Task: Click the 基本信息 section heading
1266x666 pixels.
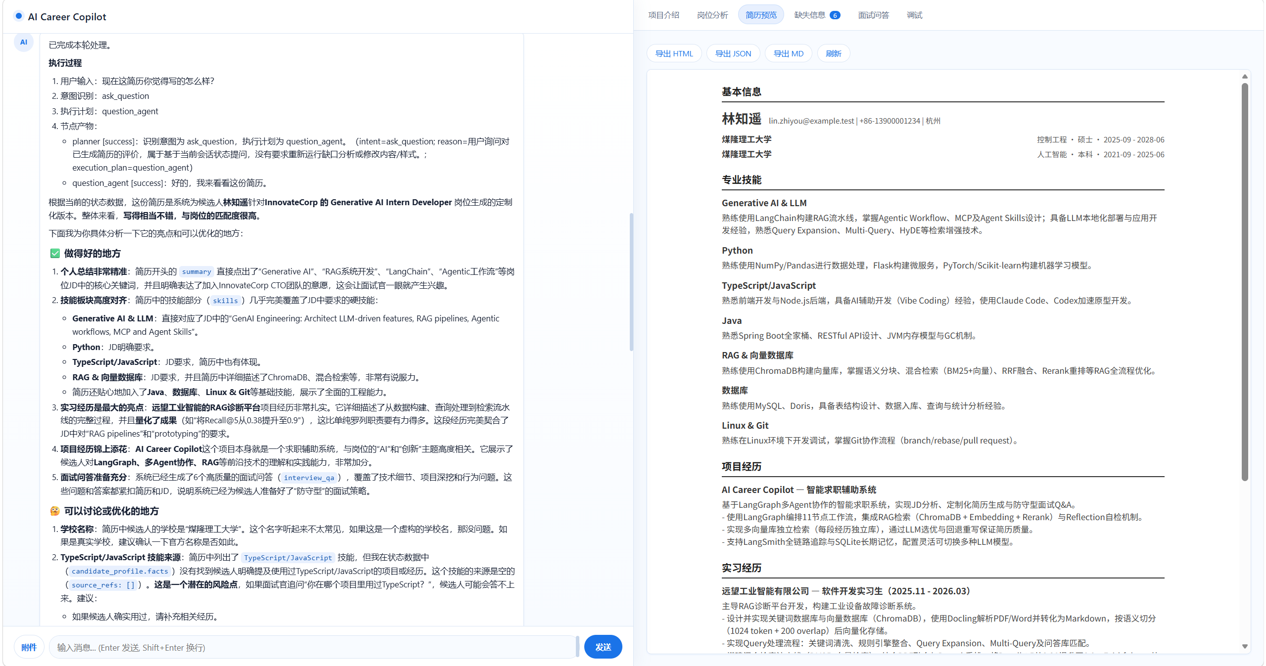Action: pos(742,91)
